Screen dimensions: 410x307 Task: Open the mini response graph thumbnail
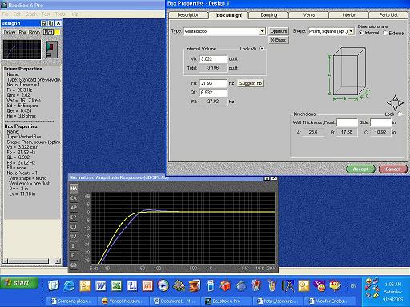click(22, 50)
